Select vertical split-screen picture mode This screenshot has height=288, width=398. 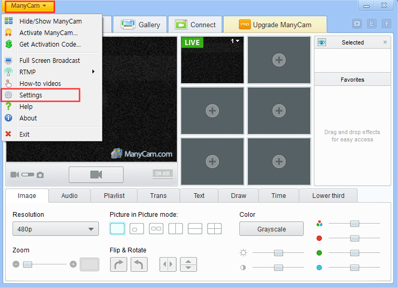pos(176,228)
